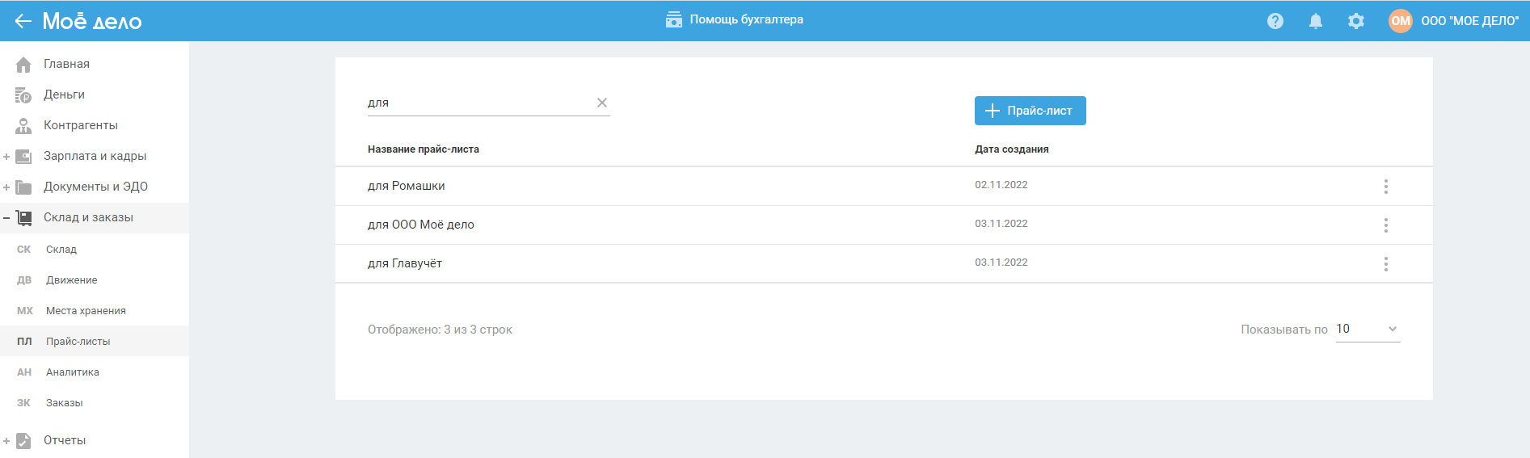
Task: Open three-dot menu for для Ромашки
Action: coord(1386,187)
